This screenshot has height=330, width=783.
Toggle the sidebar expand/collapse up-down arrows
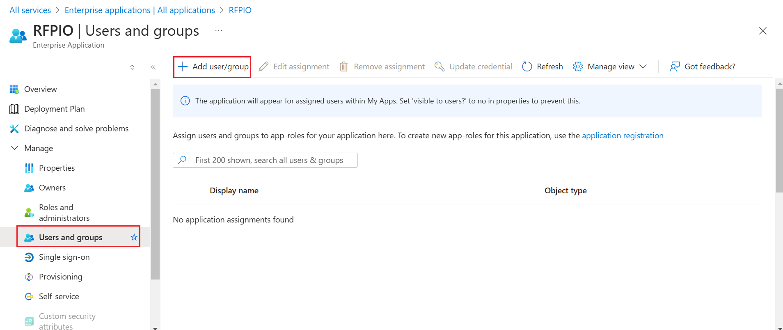coord(132,67)
